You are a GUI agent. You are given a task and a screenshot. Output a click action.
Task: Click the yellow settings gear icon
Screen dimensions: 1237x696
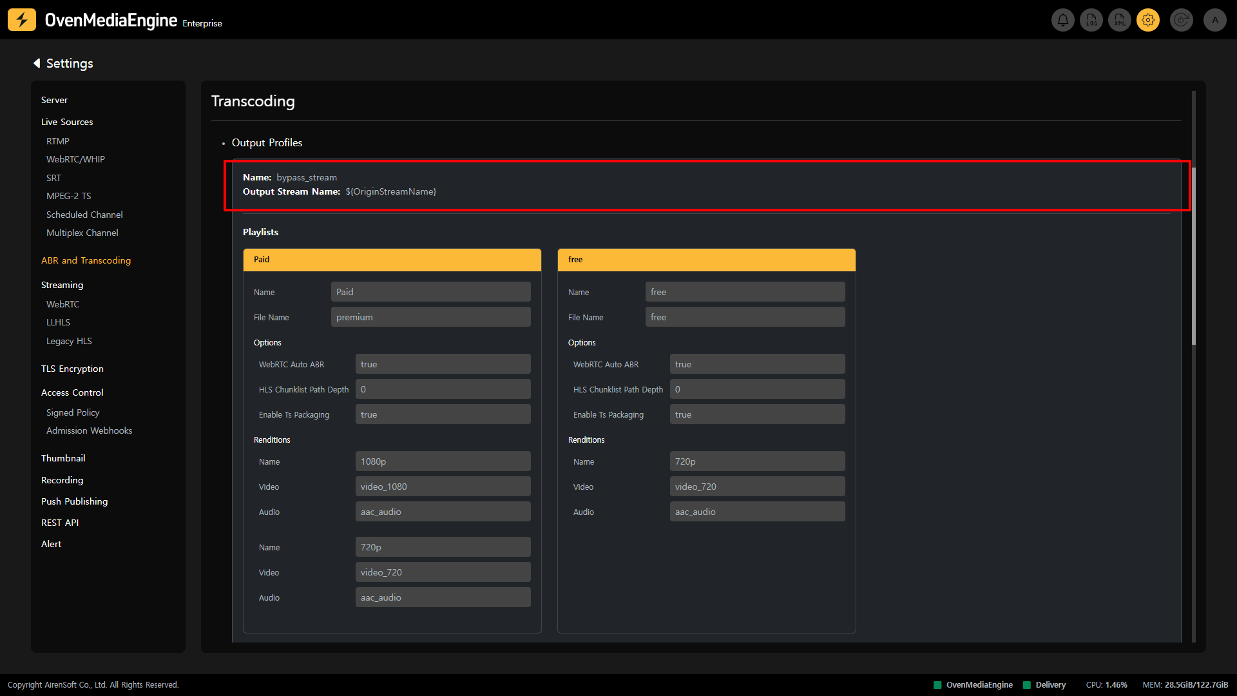pyautogui.click(x=1148, y=20)
